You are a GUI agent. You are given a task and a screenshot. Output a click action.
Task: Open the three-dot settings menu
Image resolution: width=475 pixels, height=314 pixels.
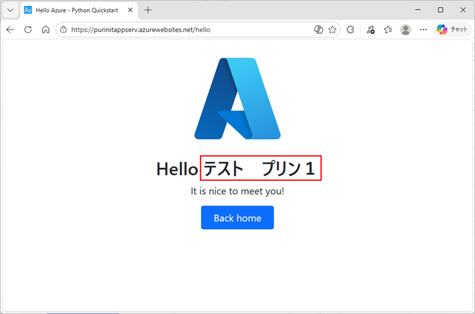coord(423,29)
